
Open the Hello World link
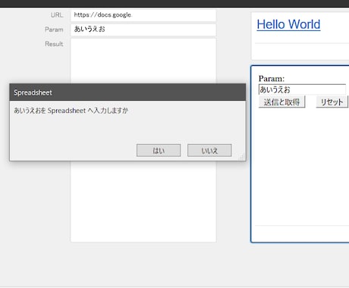288,24
